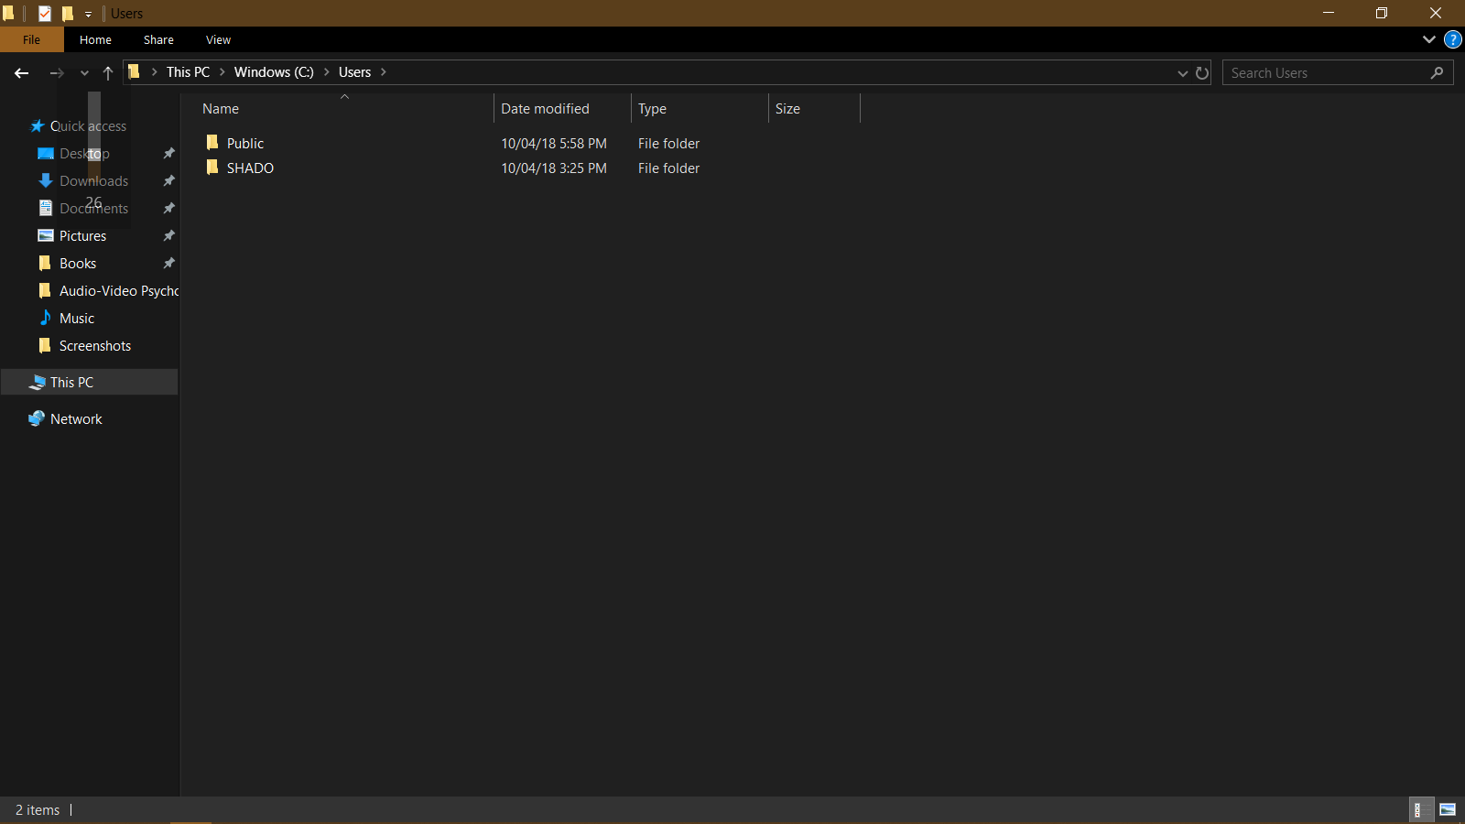1465x824 pixels.
Task: Open Help with the question mark icon
Action: tap(1452, 39)
